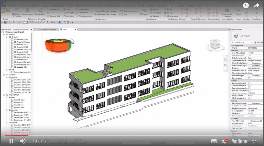Enable the 3D-Schnittbereich checkbox

point(249,98)
